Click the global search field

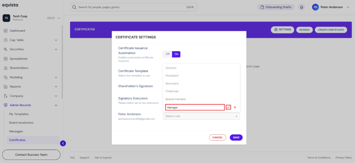pos(133,7)
